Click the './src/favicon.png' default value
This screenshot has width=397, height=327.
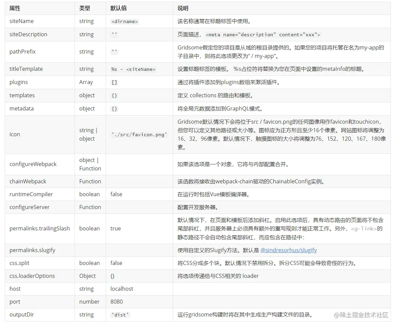[x=139, y=135]
